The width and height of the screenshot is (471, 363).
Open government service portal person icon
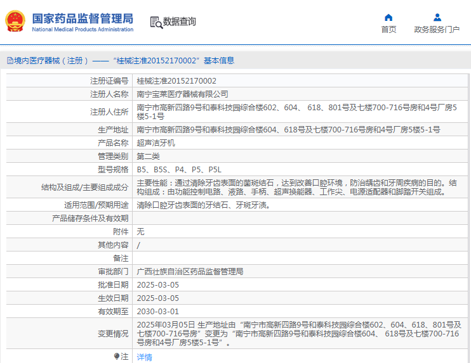point(437,17)
